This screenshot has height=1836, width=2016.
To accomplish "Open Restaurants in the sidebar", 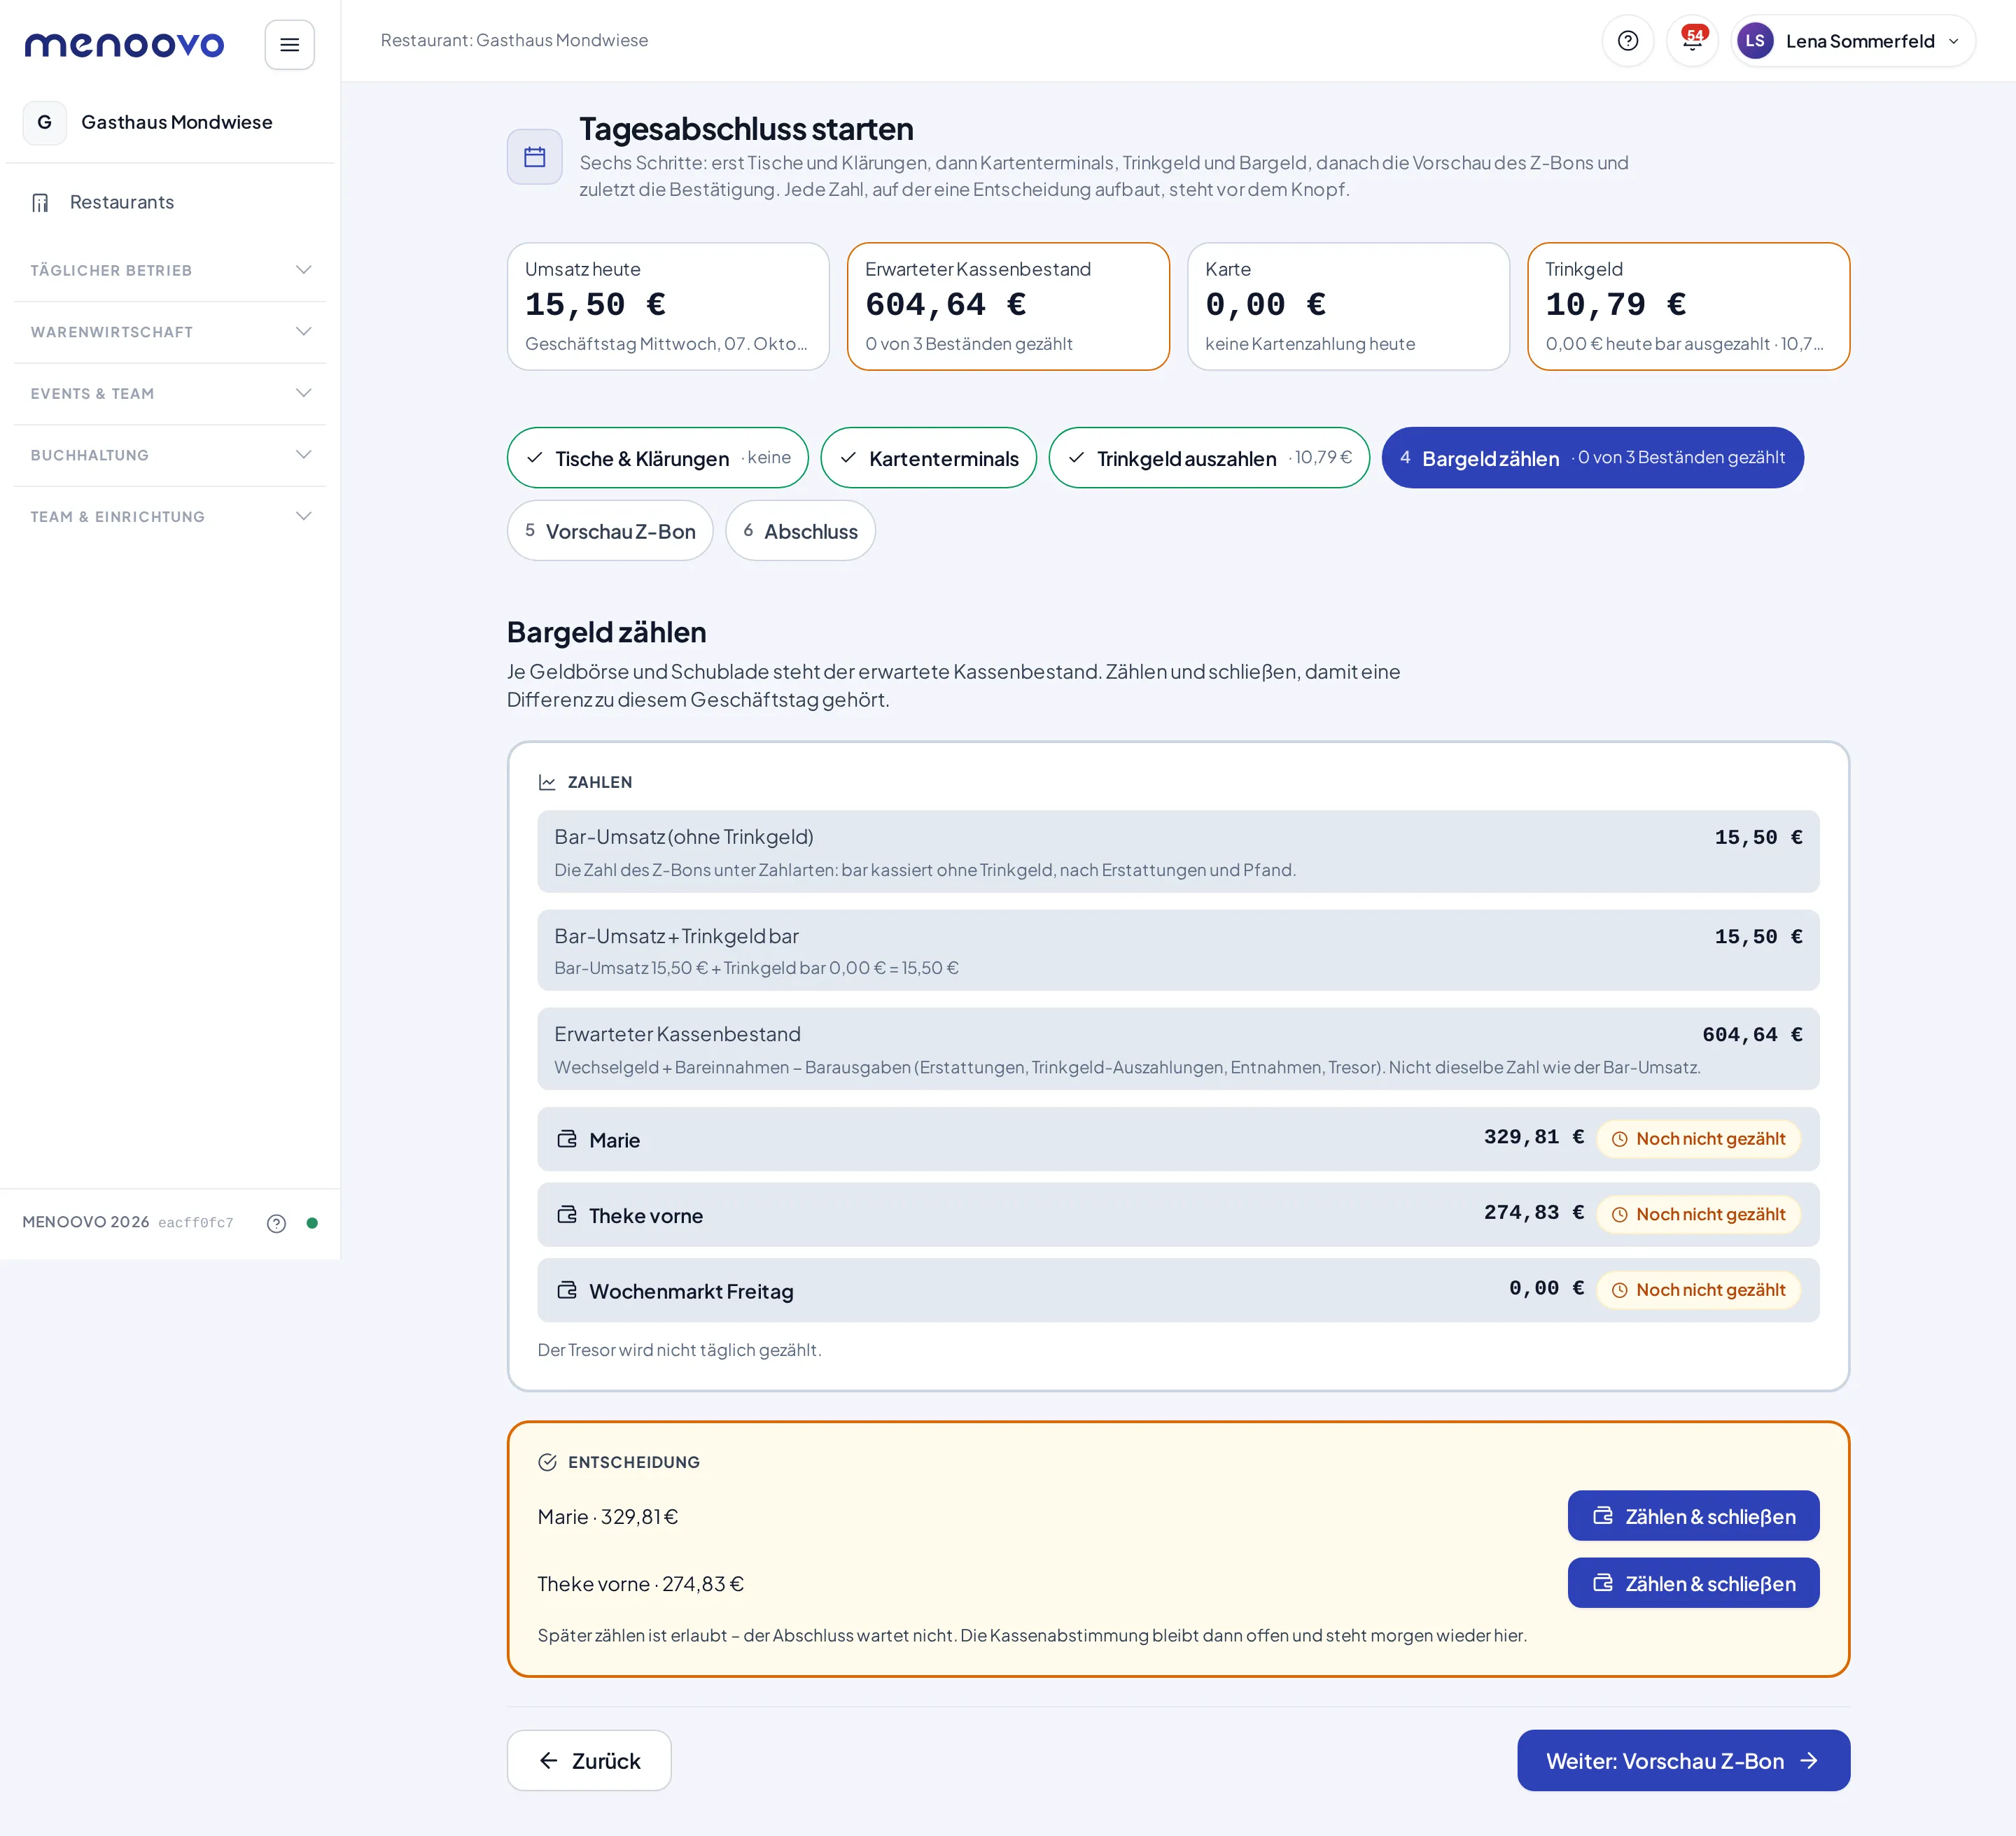I will 170,203.
